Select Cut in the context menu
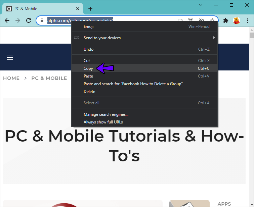The width and height of the screenshot is (254, 207). tap(144, 61)
